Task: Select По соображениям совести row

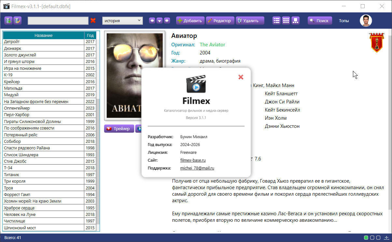Action: coord(50,128)
